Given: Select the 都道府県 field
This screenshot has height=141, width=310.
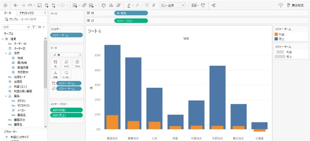Looking at the screenshot, I should click(23, 67).
